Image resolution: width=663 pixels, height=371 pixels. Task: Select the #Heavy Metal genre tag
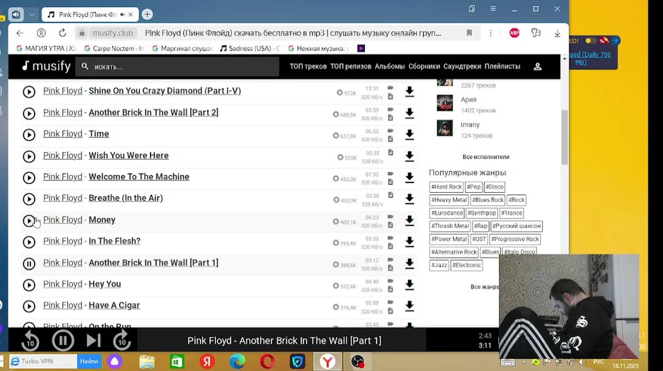[449, 200]
